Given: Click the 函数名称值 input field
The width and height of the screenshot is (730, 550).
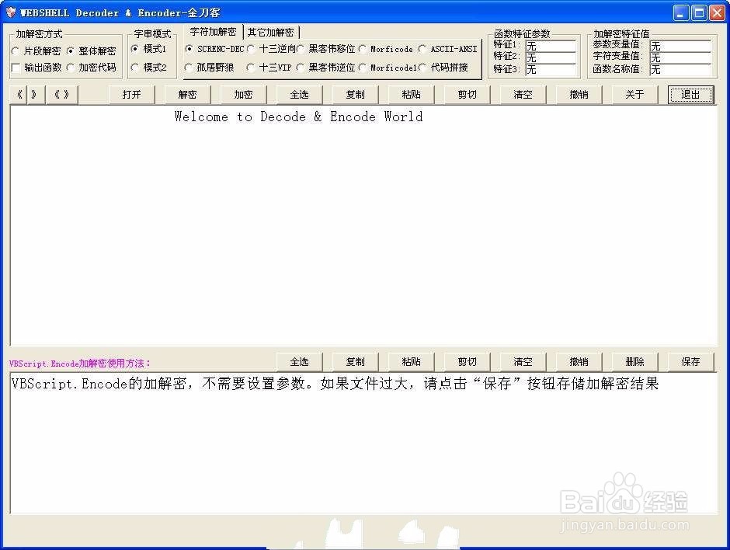Looking at the screenshot, I should pos(680,69).
